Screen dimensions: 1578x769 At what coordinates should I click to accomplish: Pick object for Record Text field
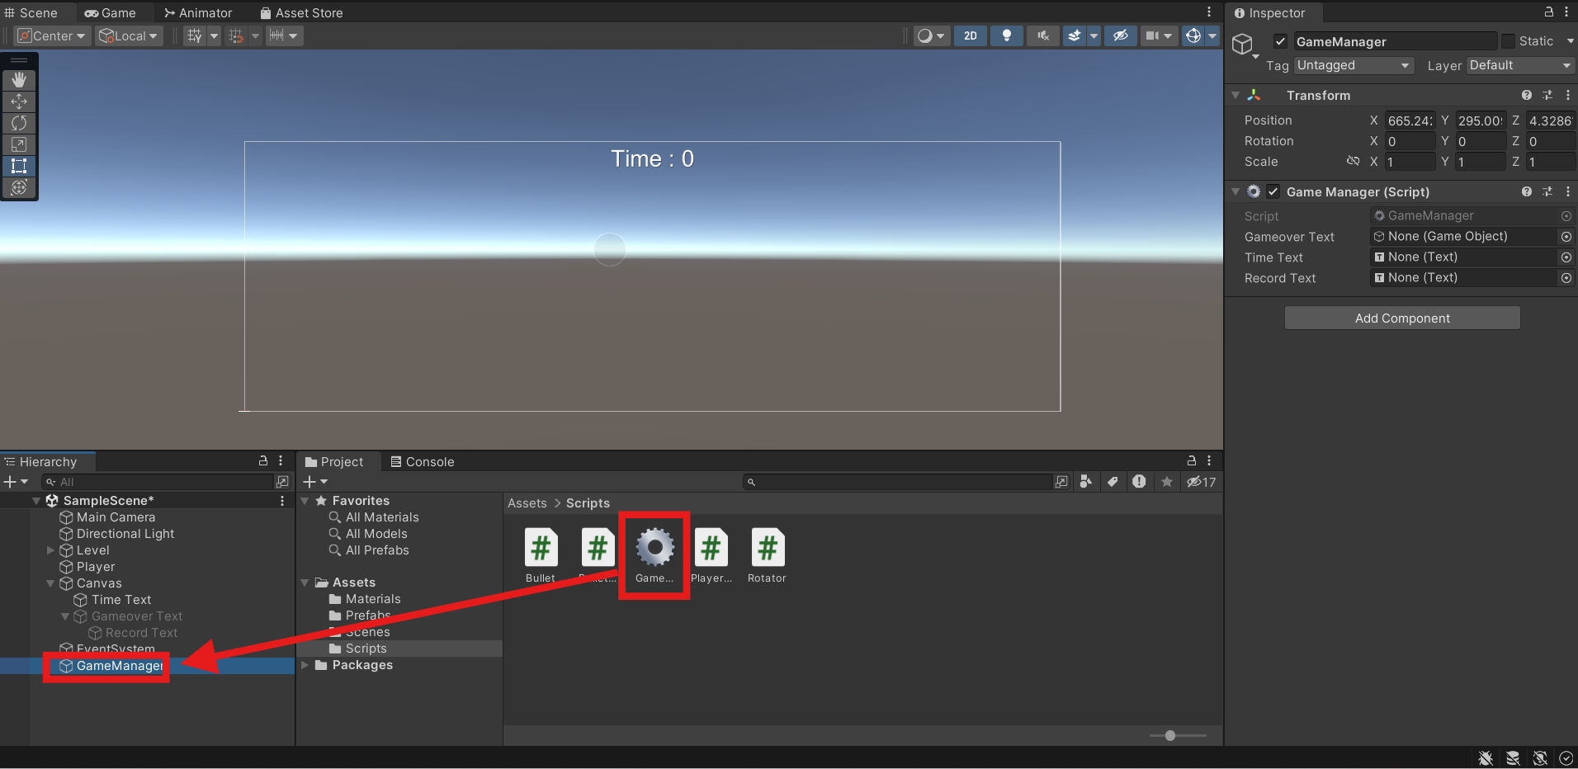[x=1566, y=278]
